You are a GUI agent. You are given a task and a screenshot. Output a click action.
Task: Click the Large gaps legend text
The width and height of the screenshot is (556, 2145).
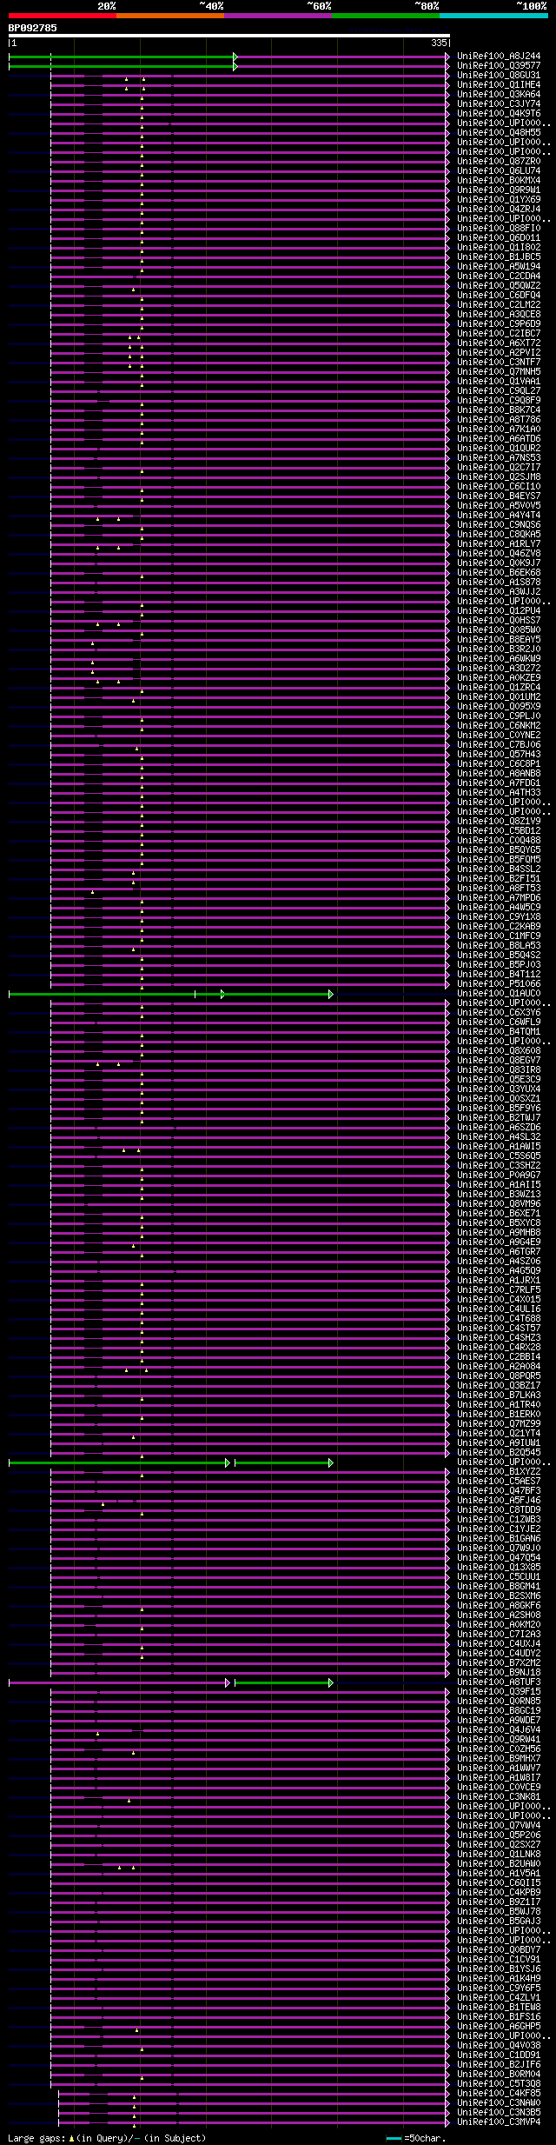tap(107, 2138)
